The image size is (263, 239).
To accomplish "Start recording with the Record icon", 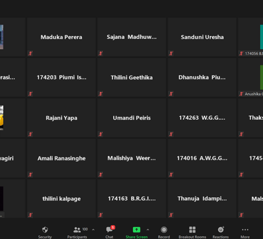I will pyautogui.click(x=164, y=229).
